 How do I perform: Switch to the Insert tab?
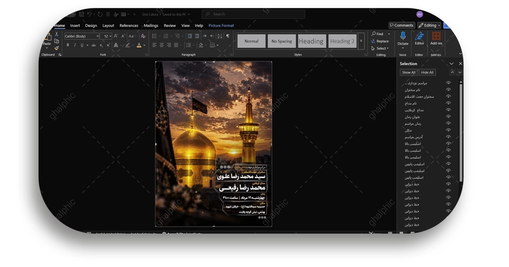coord(75,25)
